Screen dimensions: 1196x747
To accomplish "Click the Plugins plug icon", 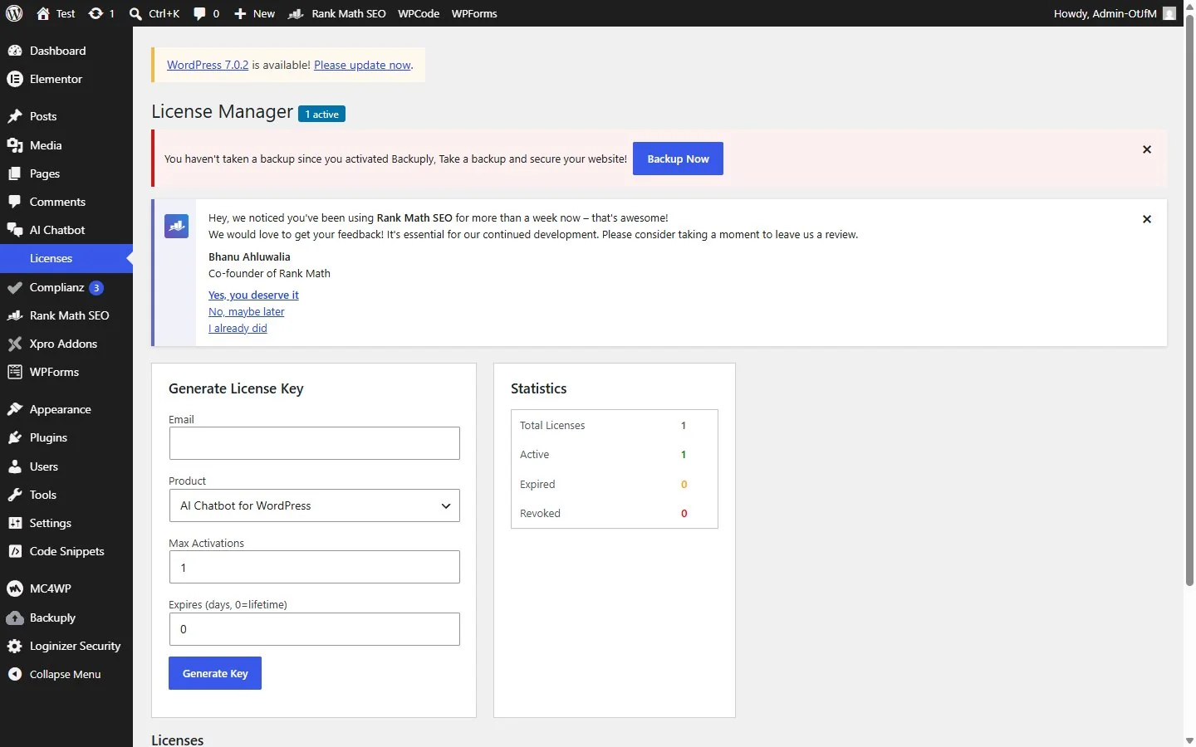I will (x=14, y=437).
